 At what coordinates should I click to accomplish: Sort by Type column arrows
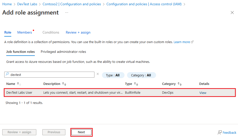pos(136,84)
